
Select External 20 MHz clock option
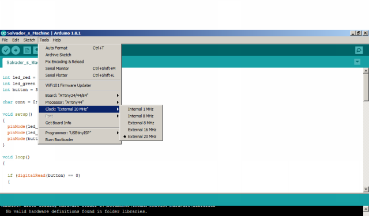[x=141, y=137]
